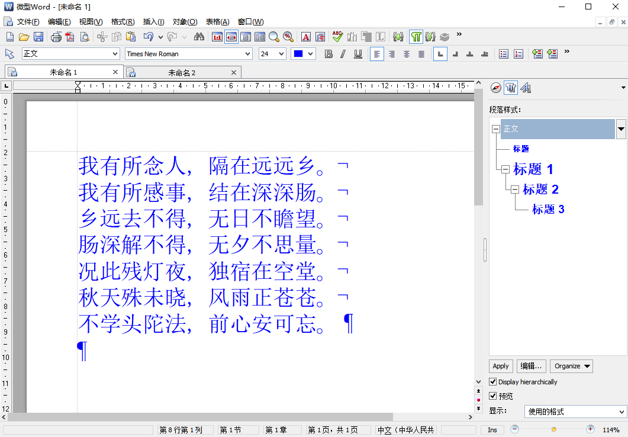
Task: Open the 文件(F) menu
Action: (28, 22)
